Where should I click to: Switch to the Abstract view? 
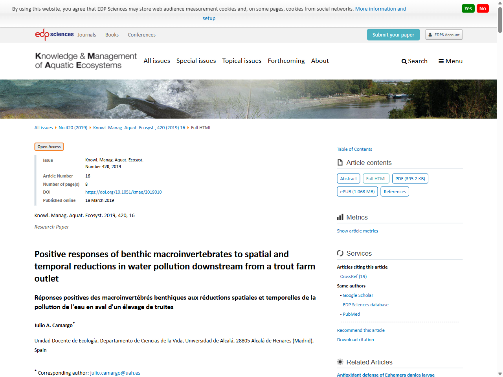click(x=348, y=178)
